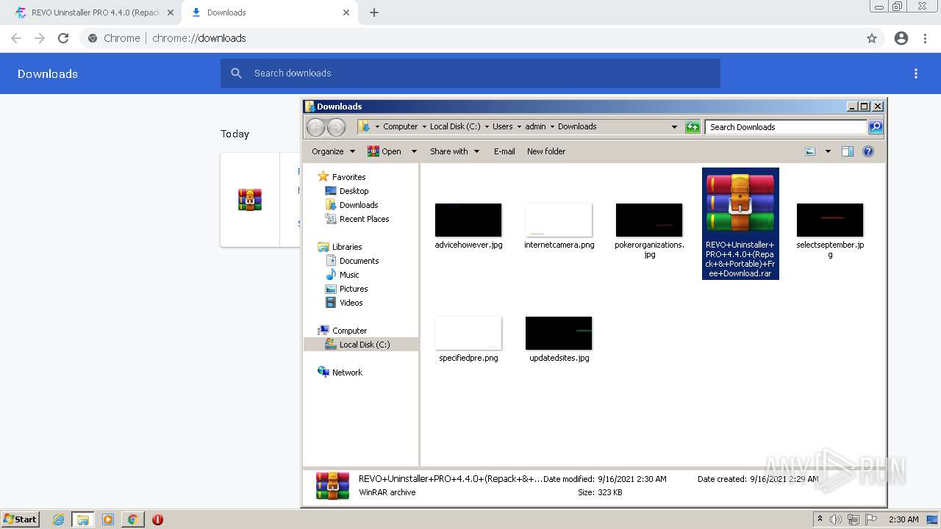Screen dimensions: 941x529
Task: Focus the Search Downloads box in Explorer
Action: coord(786,127)
